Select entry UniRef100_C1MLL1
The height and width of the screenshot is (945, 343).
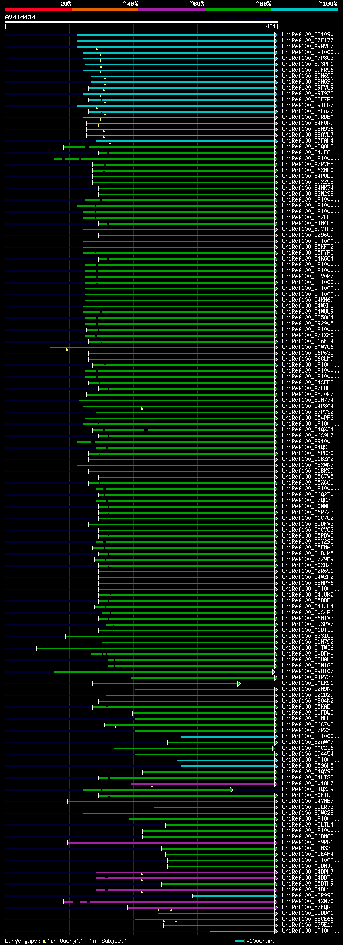(x=308, y=719)
